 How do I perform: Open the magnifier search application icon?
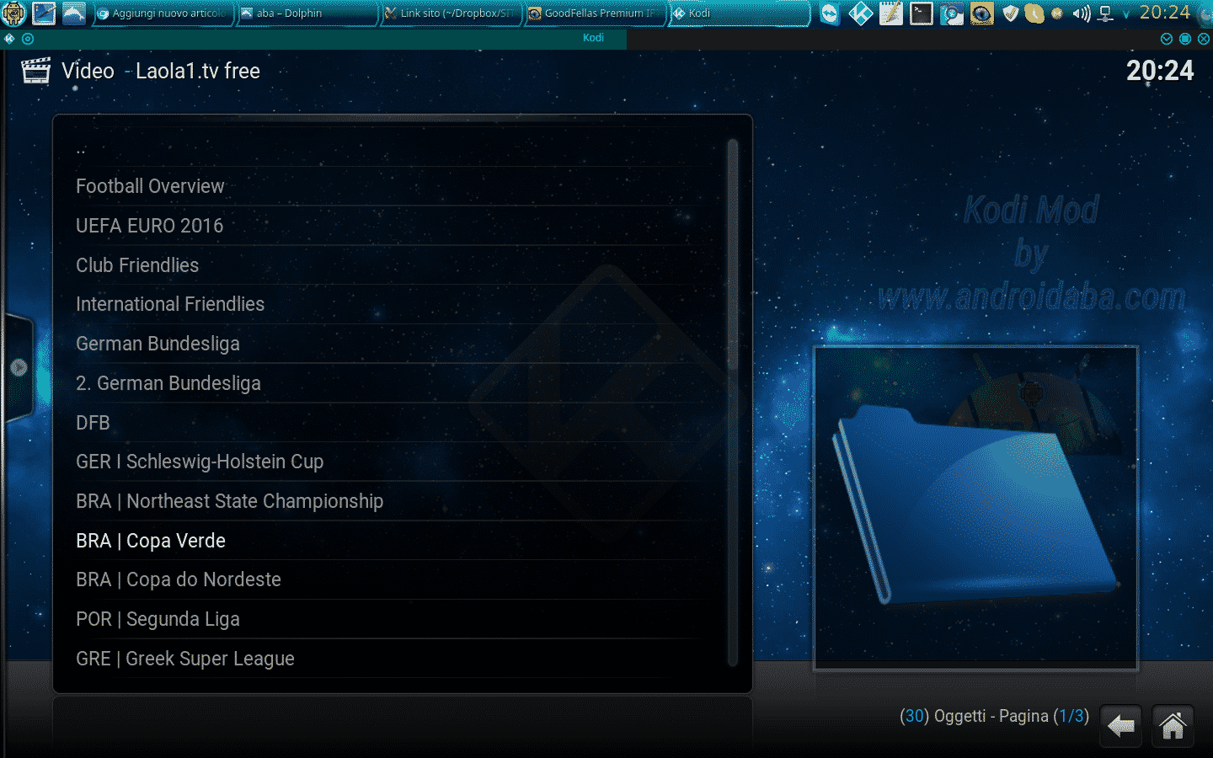click(x=951, y=13)
